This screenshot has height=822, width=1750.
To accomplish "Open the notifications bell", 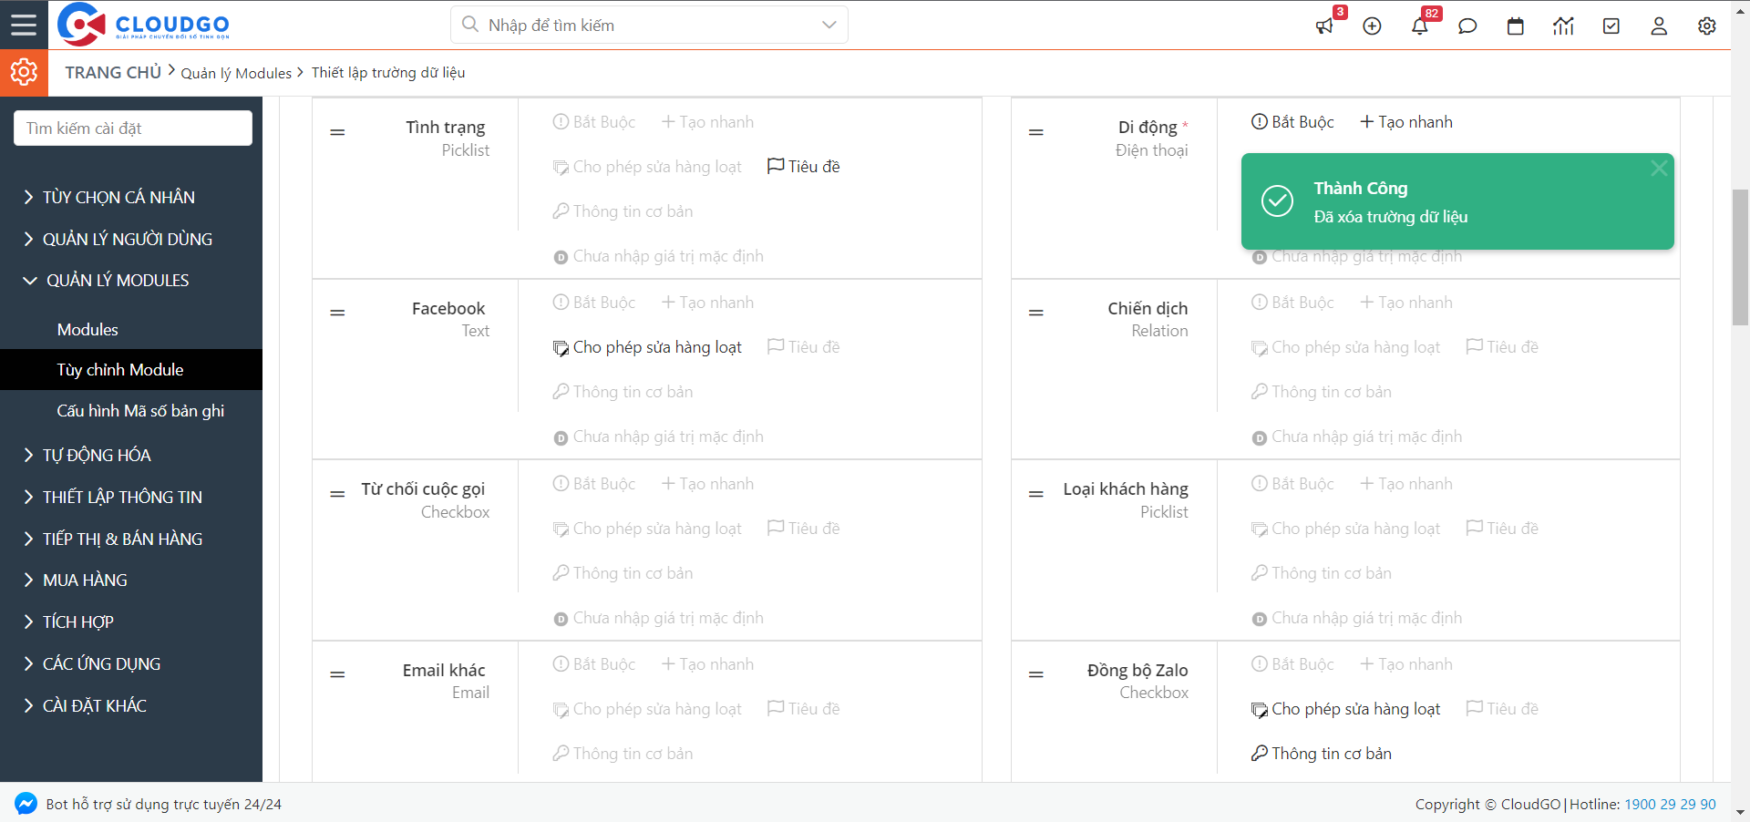I will click(x=1420, y=26).
